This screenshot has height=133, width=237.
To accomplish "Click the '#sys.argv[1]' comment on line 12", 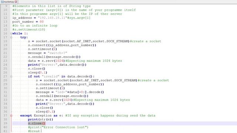I will pos(79,18).
